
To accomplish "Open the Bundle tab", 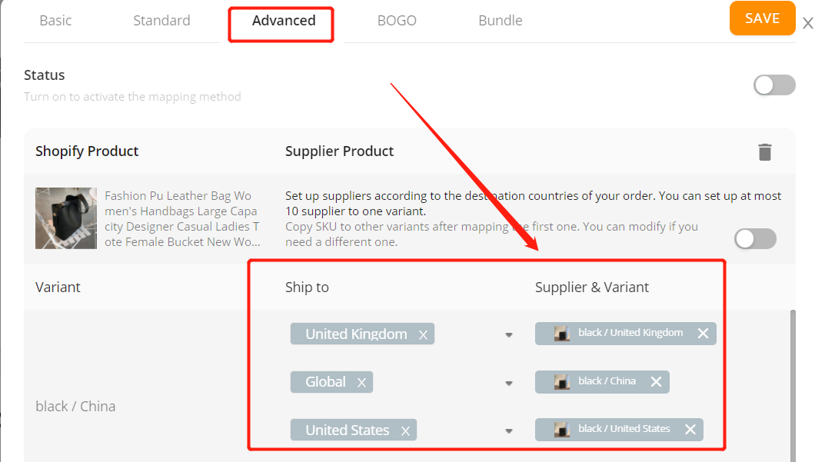I will point(500,20).
